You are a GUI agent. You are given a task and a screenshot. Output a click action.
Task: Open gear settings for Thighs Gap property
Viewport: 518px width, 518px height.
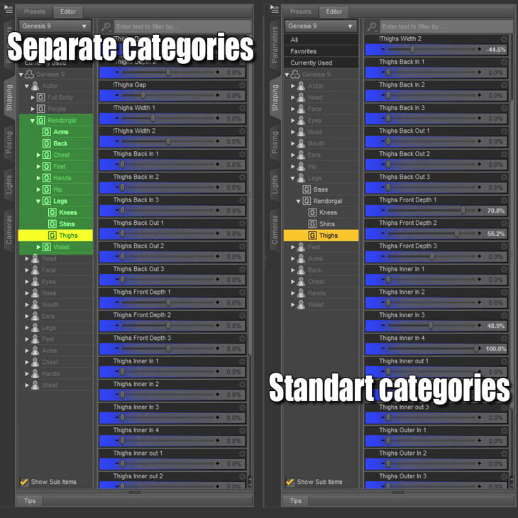pos(242,85)
